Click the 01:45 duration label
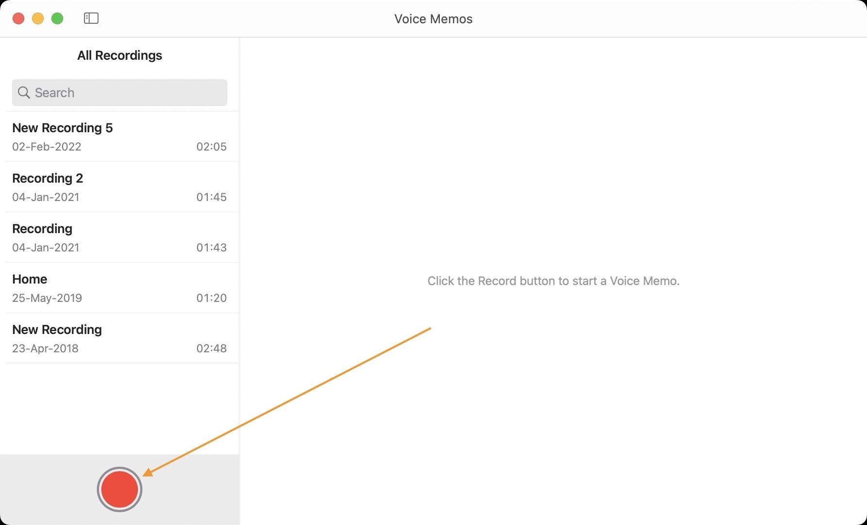 pyautogui.click(x=211, y=197)
